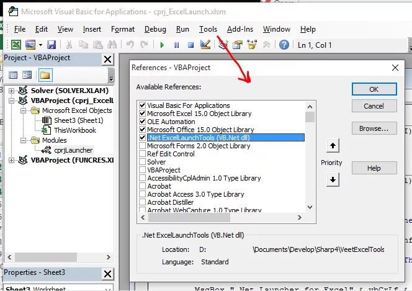The width and height of the screenshot is (412, 291).
Task: Move reference up with Priority up arrow
Action: tap(333, 145)
